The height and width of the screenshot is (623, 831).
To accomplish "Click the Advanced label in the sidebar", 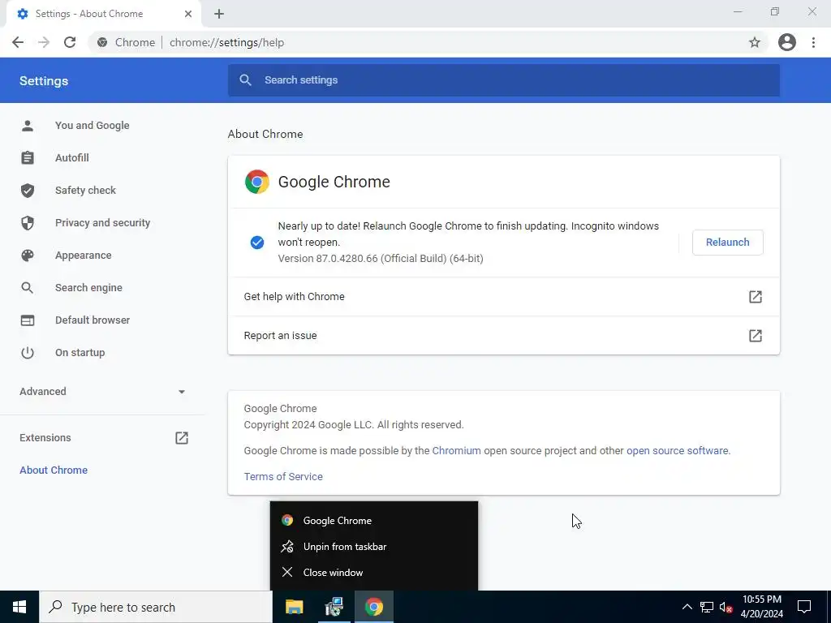I will pyautogui.click(x=43, y=392).
